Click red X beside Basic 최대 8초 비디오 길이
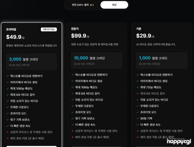This screenshot has height=147, width=194. coord(138,94)
